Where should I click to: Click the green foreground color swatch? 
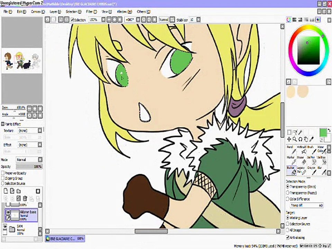click(x=323, y=133)
